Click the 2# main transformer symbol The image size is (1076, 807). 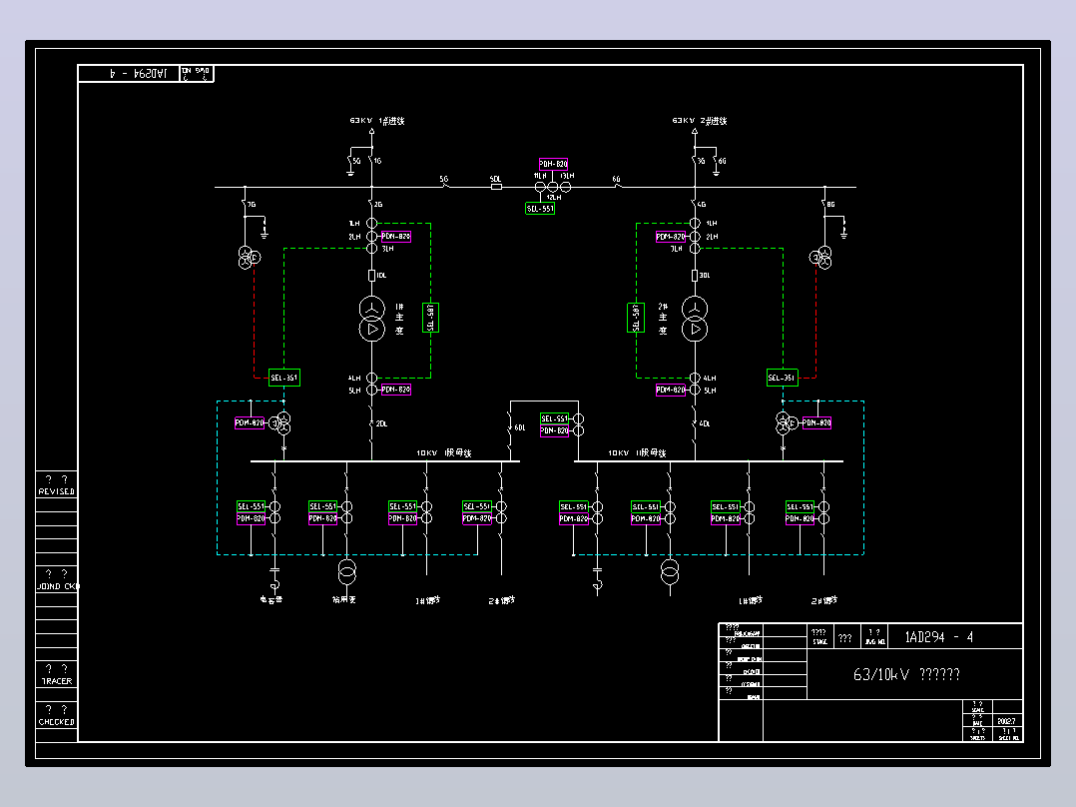tap(695, 319)
